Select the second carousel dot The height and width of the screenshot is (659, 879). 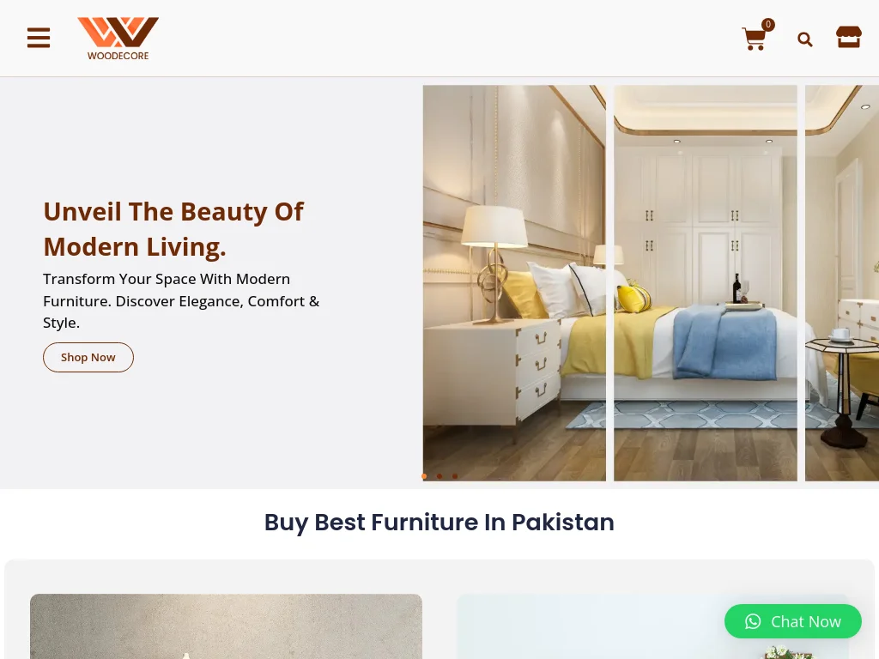coord(439,476)
